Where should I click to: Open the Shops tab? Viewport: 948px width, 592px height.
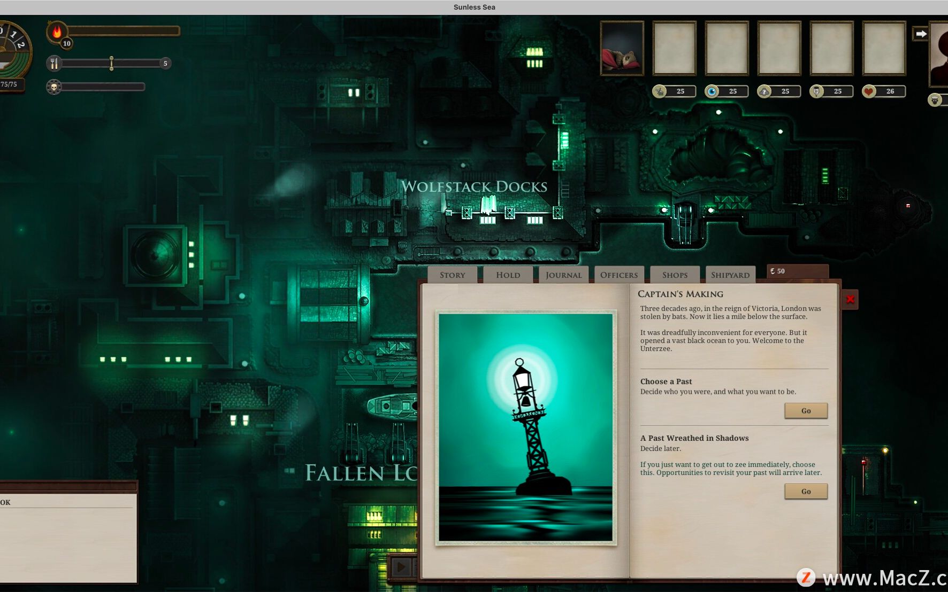675,275
